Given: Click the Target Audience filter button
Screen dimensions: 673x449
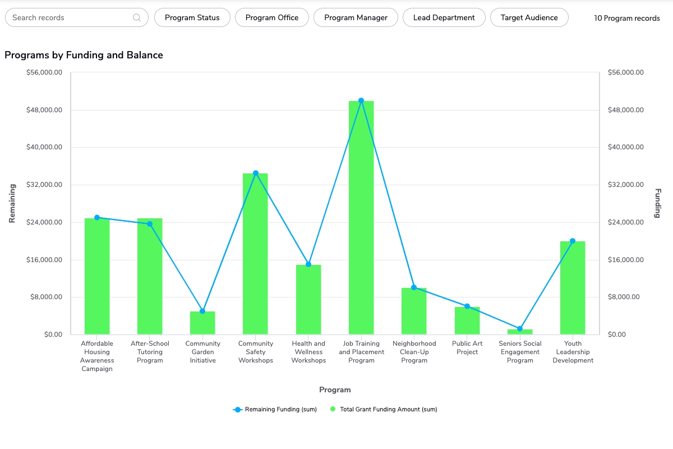Looking at the screenshot, I should (x=529, y=17).
